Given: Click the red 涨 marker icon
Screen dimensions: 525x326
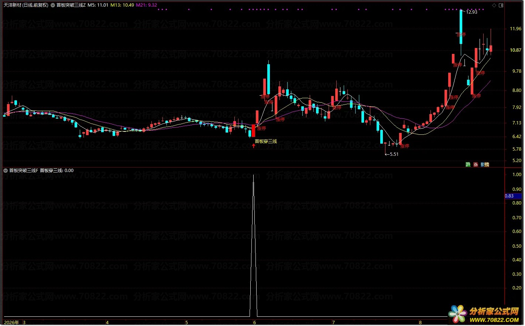Looking at the screenshot, I should tap(476, 164).
